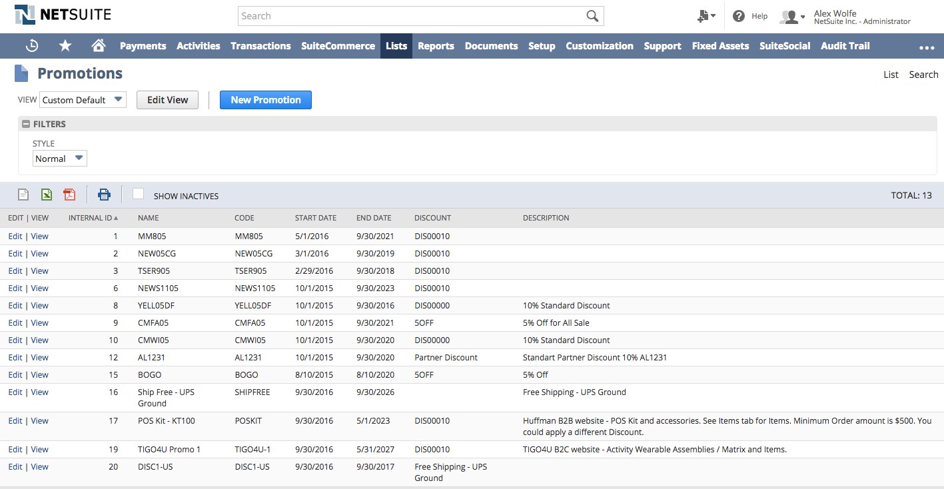Screen dimensions: 944x489
Task: Click Edit for MM805 promotion
Action: pos(15,237)
